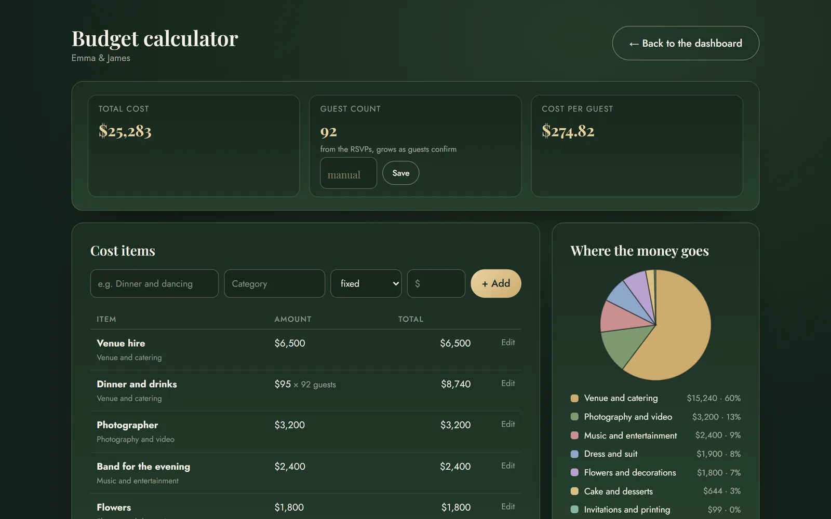Click the 'Emma & James' subtitle
The height and width of the screenshot is (519, 831).
101,58
